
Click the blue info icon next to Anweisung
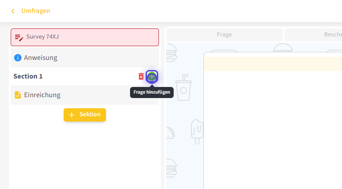tap(18, 58)
